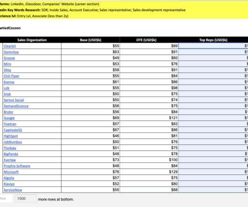Open the Everlaw link
This screenshot has width=248, height=207.
tap(10, 160)
